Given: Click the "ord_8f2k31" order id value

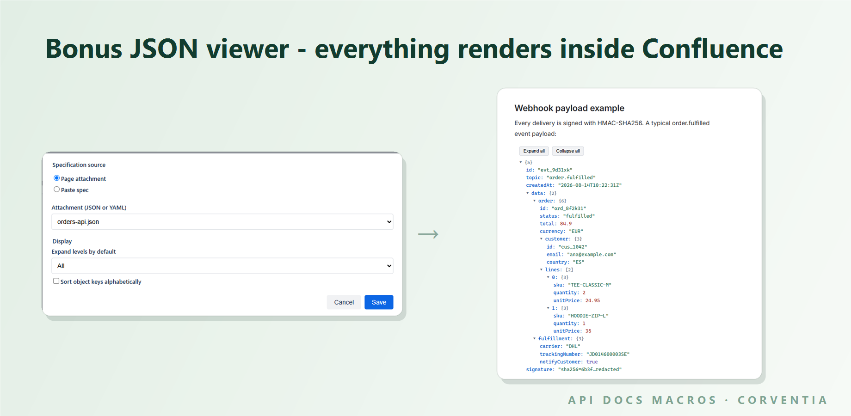Looking at the screenshot, I should point(568,208).
